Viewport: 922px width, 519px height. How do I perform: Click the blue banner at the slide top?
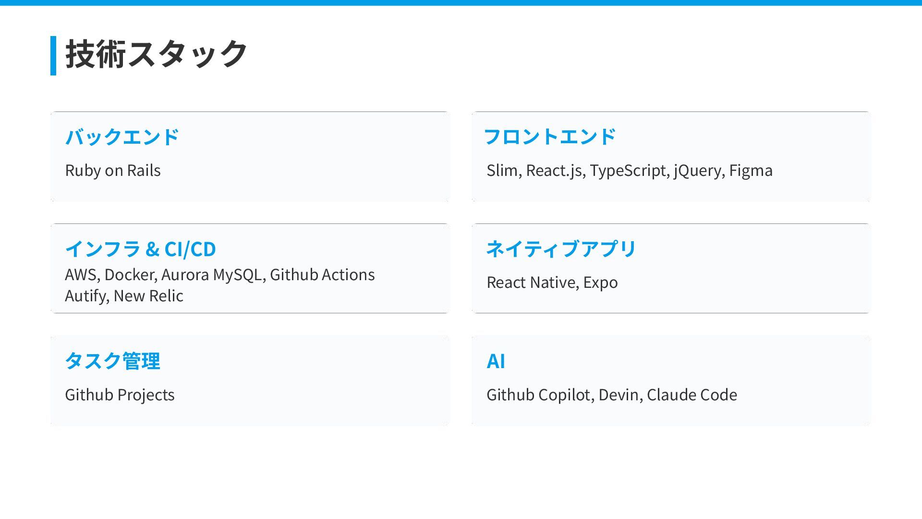point(461,3)
